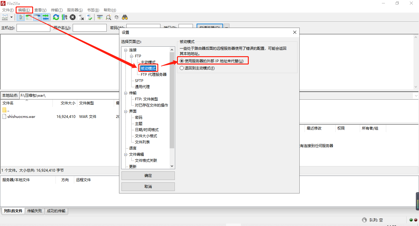
Task: Open directory listing filters icon
Action: coord(100,17)
